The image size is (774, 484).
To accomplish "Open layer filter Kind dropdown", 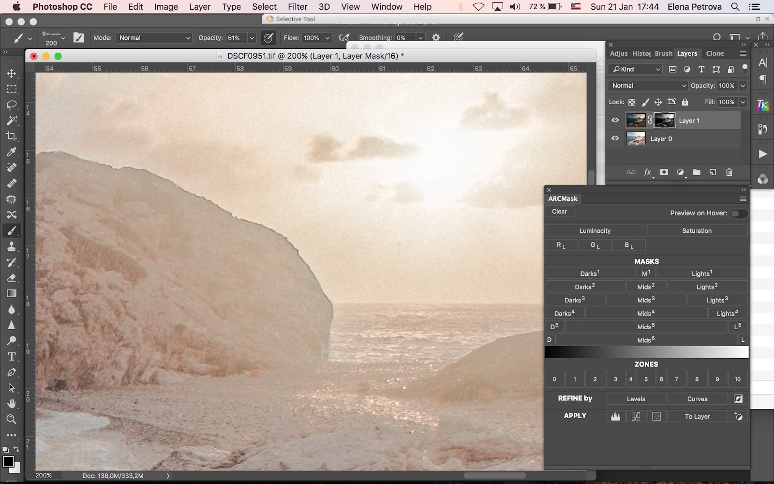I will 635,69.
